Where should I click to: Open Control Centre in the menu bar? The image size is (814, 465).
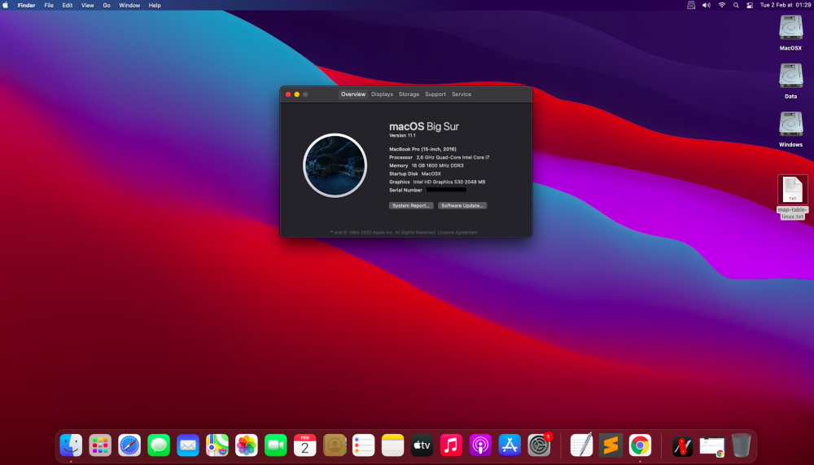point(750,5)
